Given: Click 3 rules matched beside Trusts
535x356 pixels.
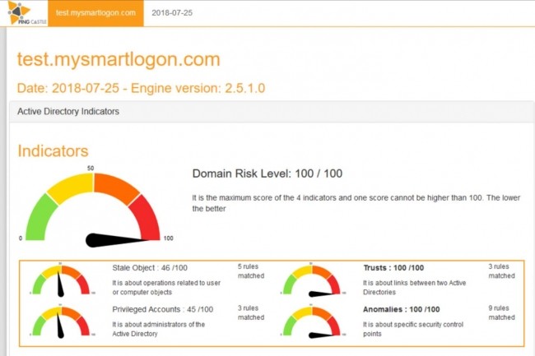Looking at the screenshot, I should pyautogui.click(x=501, y=271).
